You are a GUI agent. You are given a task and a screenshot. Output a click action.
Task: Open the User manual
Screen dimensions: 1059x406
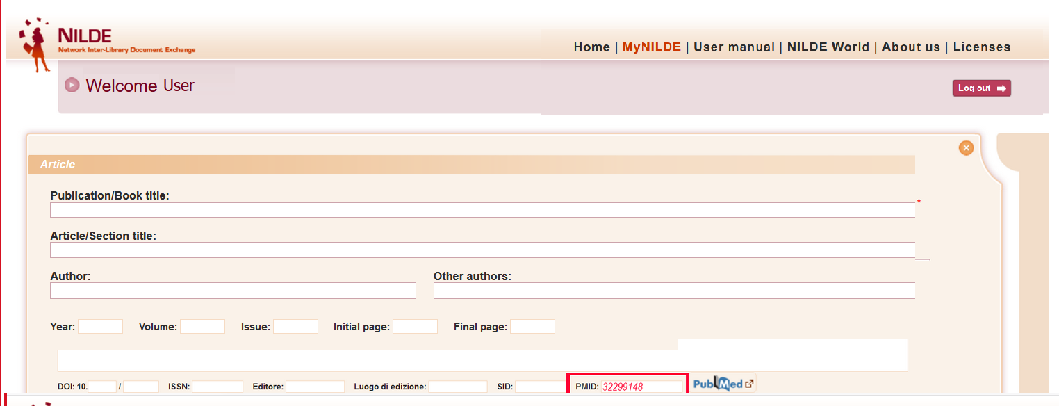(x=734, y=47)
